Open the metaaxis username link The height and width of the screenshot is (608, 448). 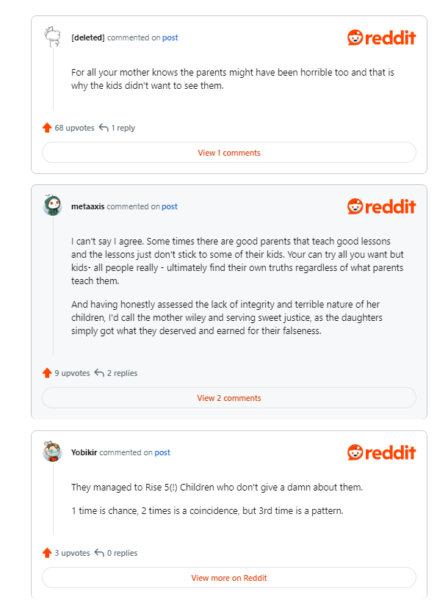pos(88,206)
